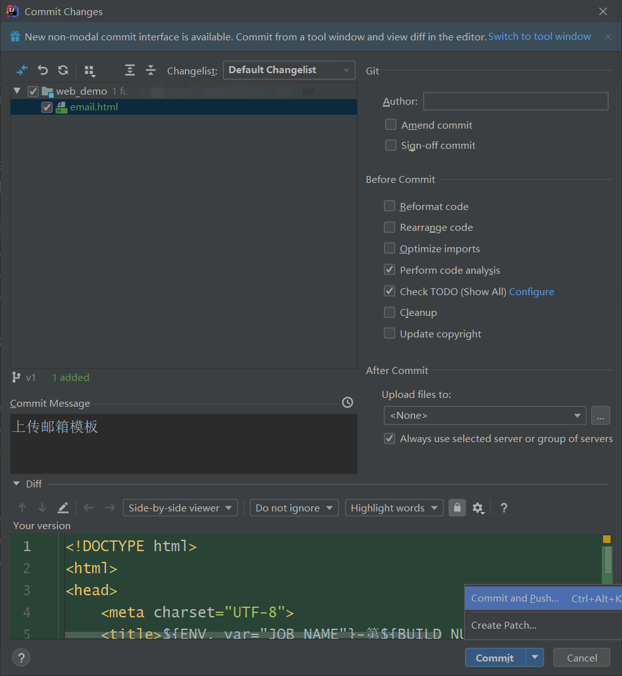Enable the Cleanup checkbox
Image resolution: width=622 pixels, height=676 pixels.
click(x=389, y=312)
